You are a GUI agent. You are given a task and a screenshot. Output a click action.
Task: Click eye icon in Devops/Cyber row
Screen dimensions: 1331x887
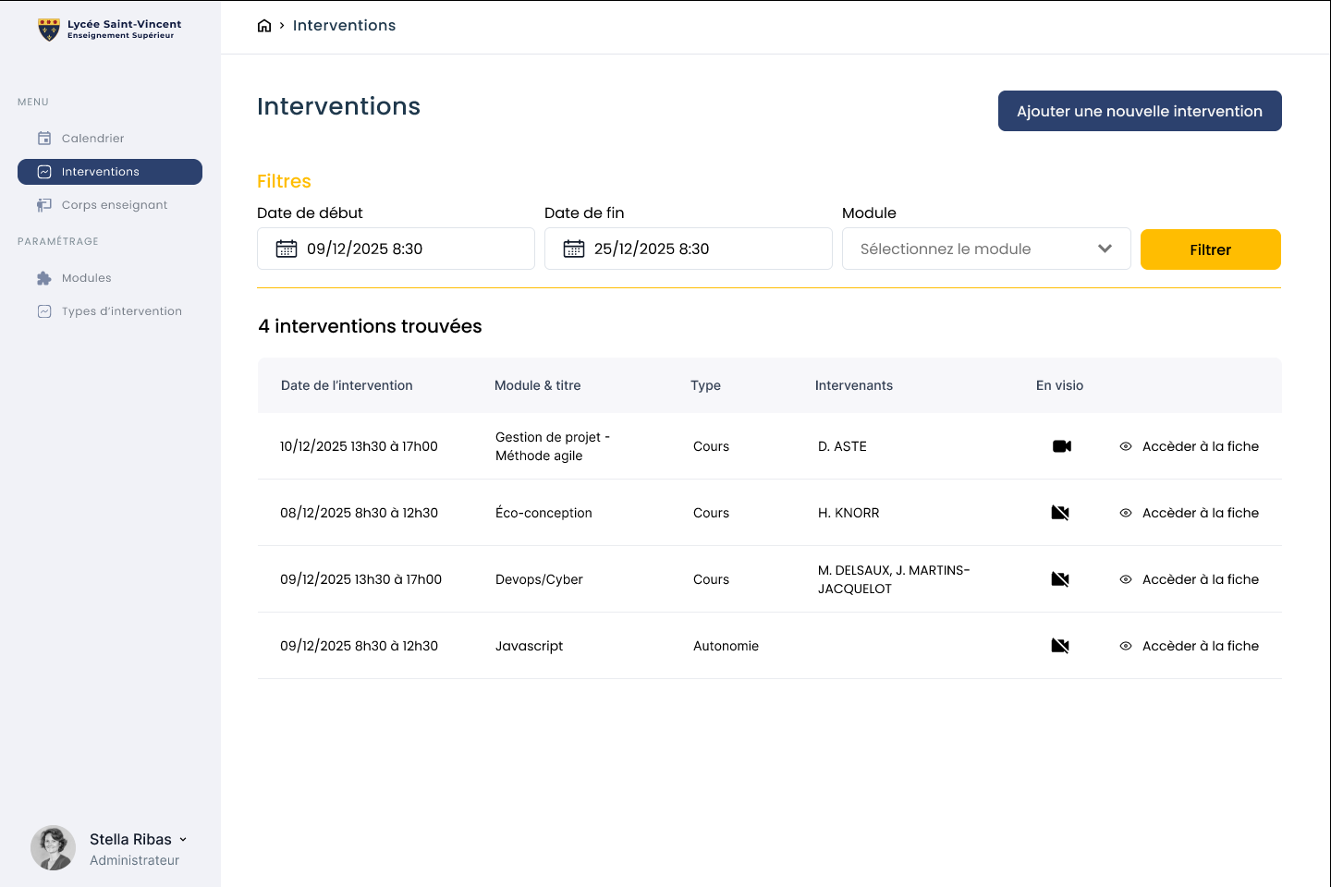(x=1126, y=579)
